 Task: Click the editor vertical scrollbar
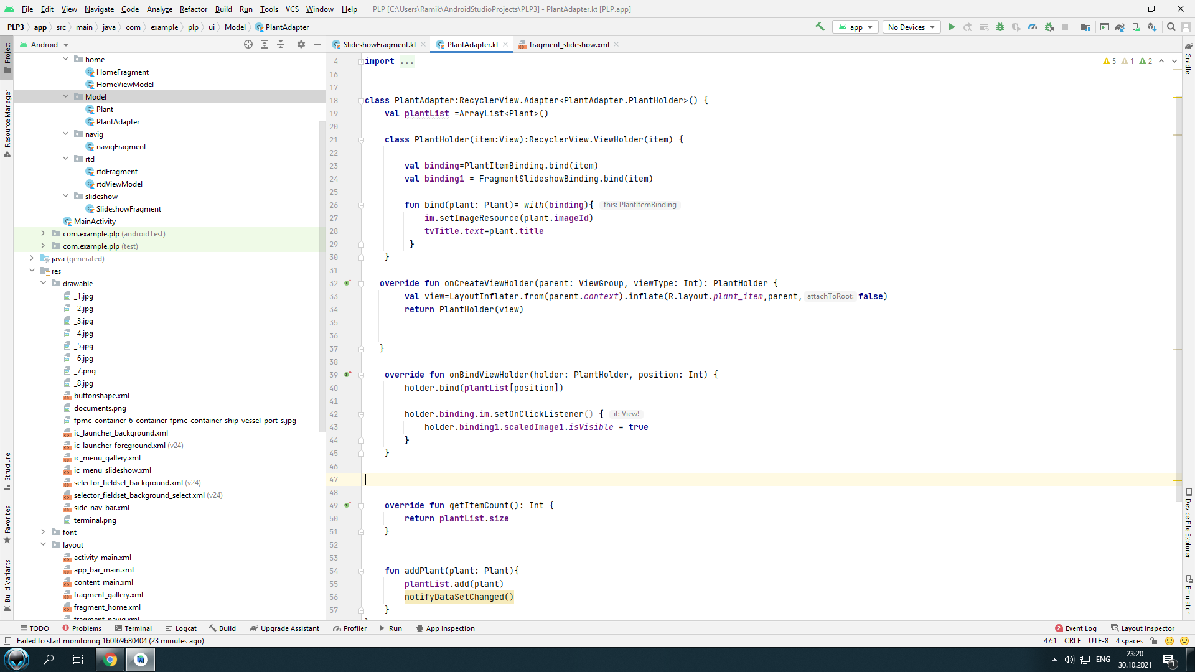pos(1178,299)
